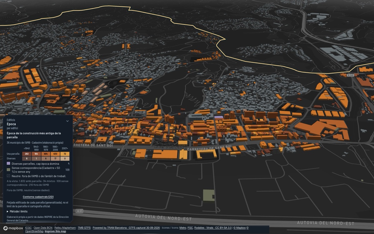
Task: Open the OpenStreetMap attribution link
Action: point(34,231)
